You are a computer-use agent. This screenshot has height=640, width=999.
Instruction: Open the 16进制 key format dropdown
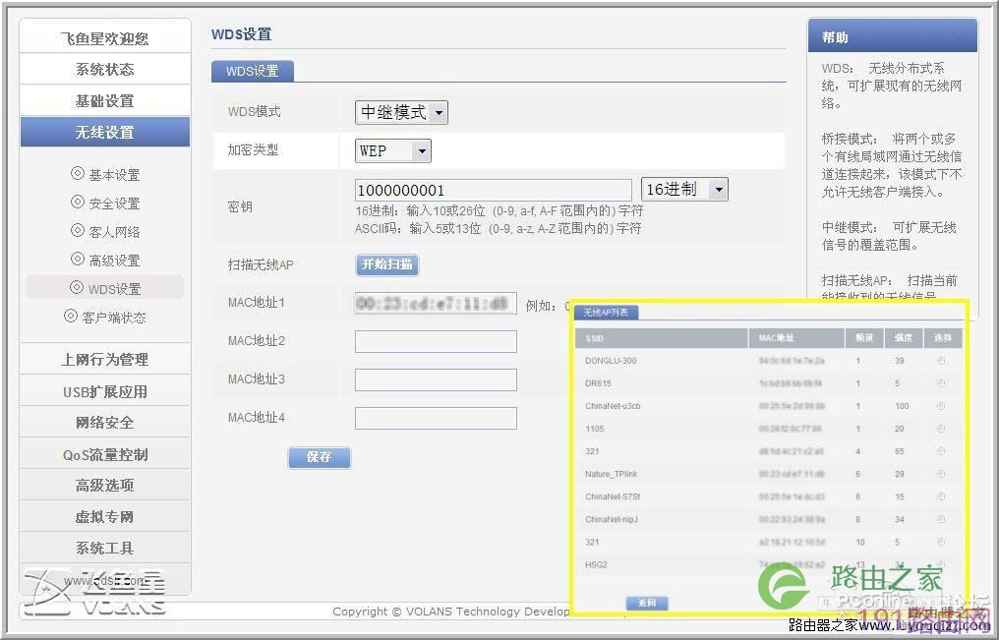coord(684,189)
